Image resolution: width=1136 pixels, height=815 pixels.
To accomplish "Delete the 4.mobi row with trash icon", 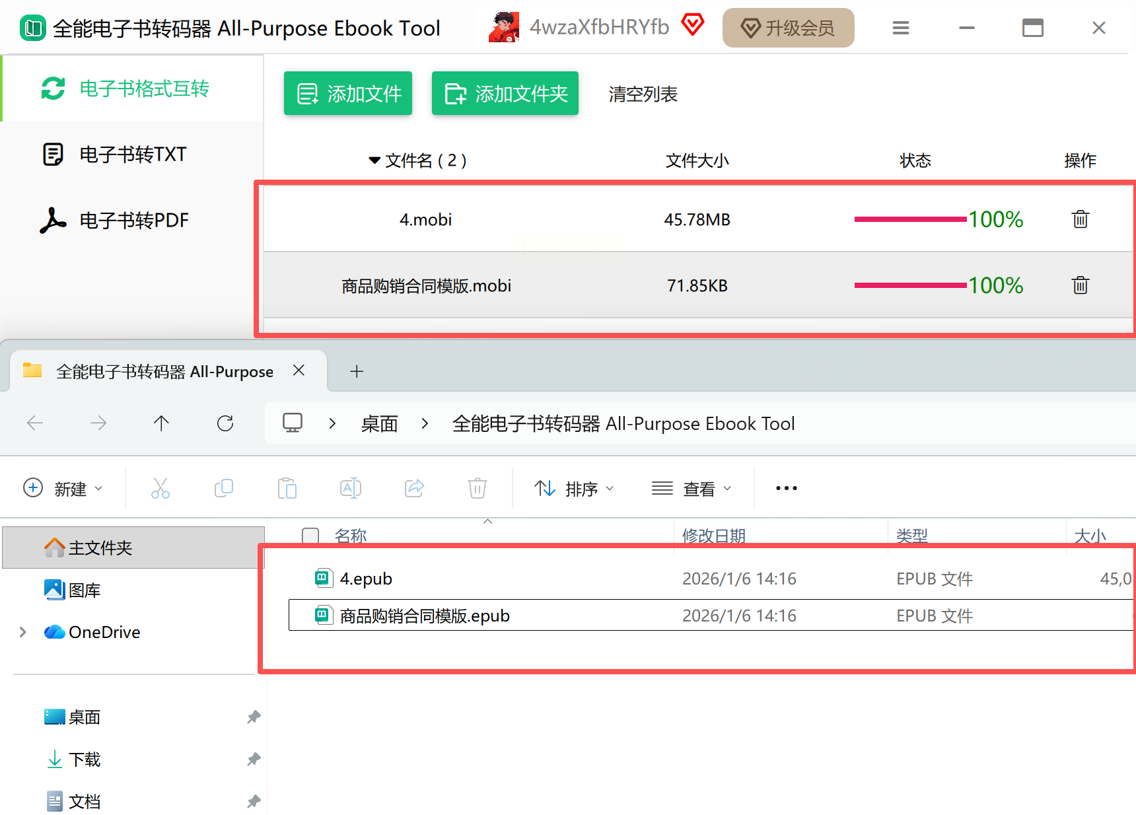I will click(x=1081, y=219).
